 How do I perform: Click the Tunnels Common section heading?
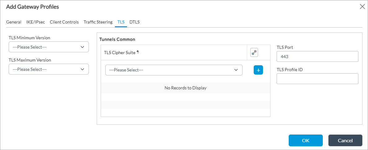pos(117,39)
